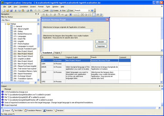
Task: Click the Create toolbar button
Action: click(x=54, y=10)
